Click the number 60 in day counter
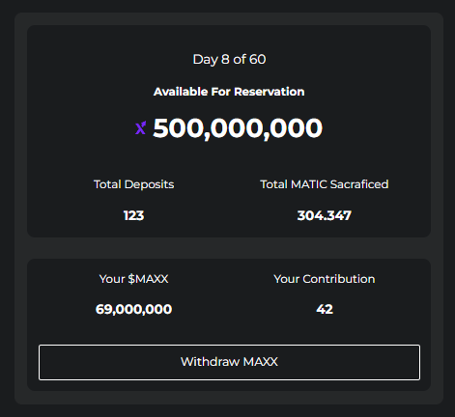Viewport: 455px width, 417px height. tap(258, 59)
